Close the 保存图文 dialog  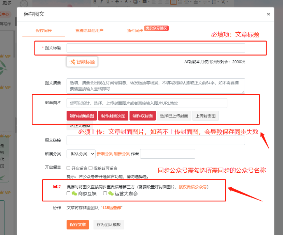click(x=268, y=14)
